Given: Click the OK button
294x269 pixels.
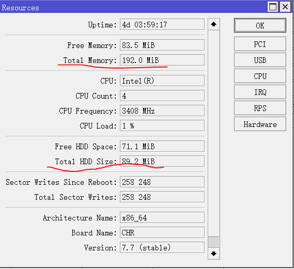Looking at the screenshot, I should point(260,25).
